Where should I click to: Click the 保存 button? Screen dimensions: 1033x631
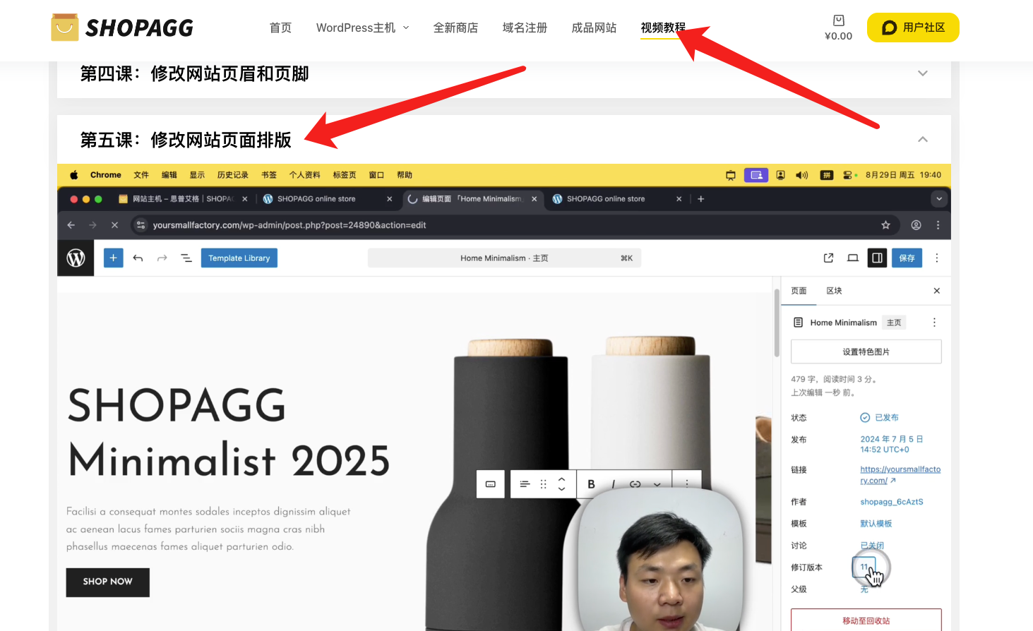907,258
